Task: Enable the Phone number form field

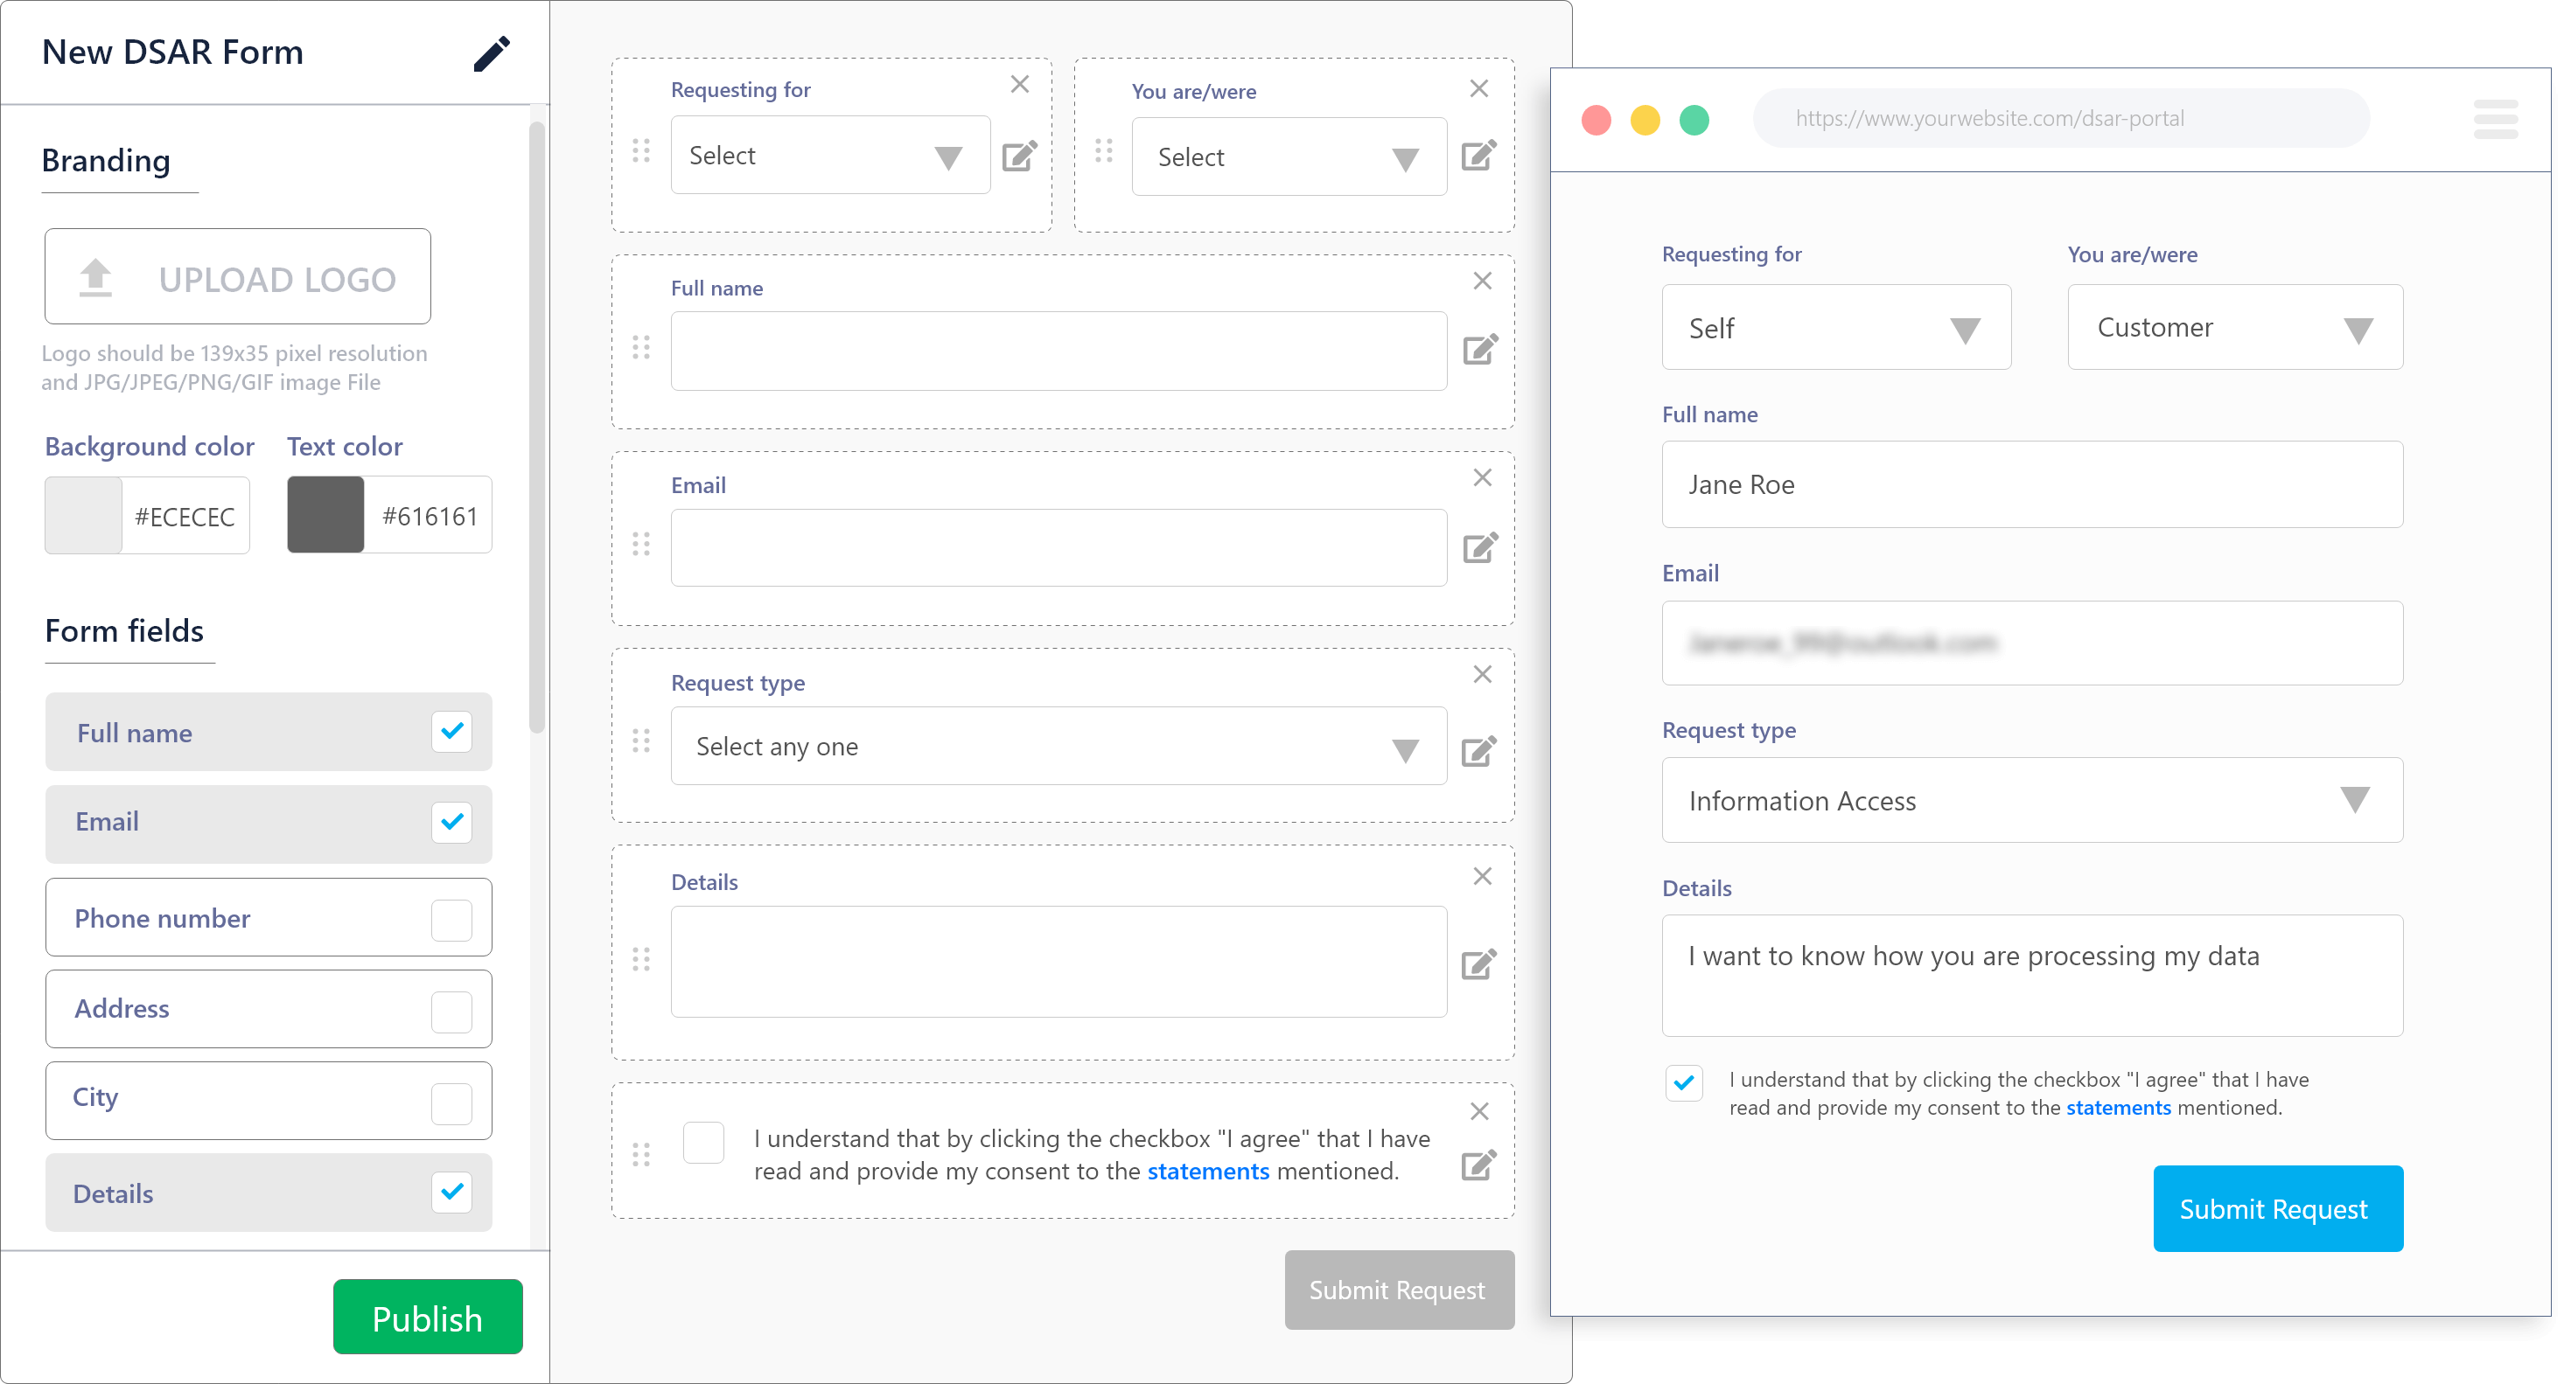Action: (x=451, y=920)
